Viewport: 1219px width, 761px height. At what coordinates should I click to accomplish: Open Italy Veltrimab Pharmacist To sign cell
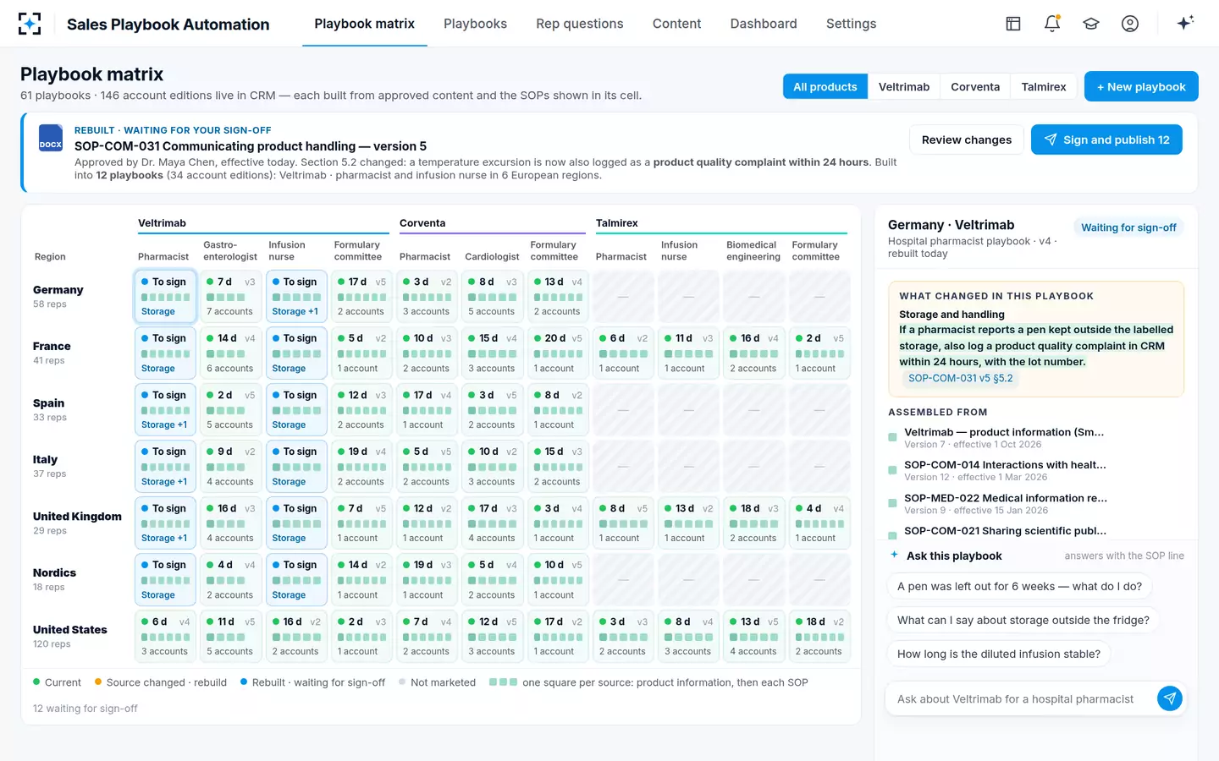[166, 466]
